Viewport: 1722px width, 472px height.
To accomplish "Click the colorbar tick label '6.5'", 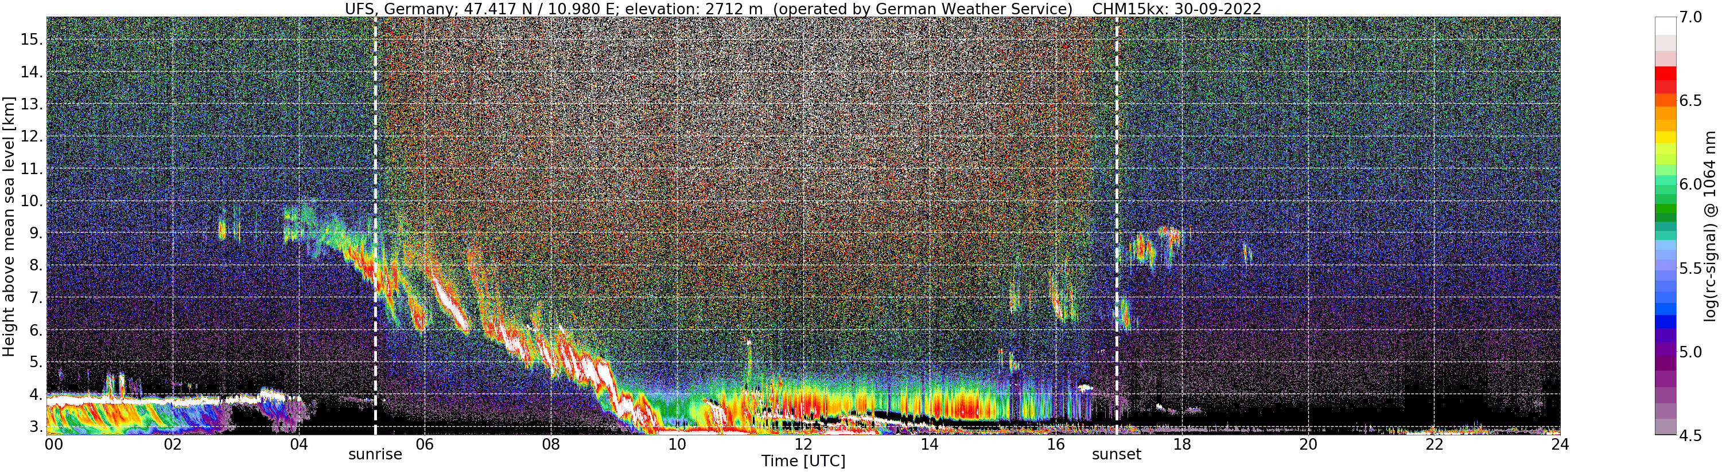I will tap(1690, 101).
